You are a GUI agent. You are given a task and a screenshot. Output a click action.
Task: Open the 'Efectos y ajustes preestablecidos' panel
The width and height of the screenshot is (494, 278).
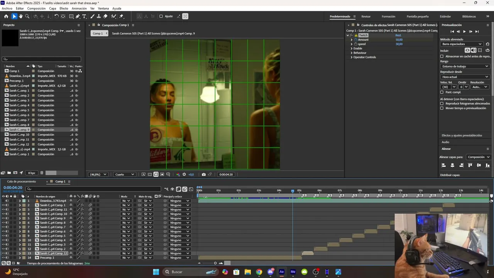[x=462, y=136]
